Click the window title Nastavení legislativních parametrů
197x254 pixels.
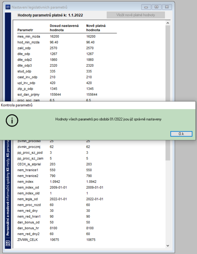pos(39,7)
